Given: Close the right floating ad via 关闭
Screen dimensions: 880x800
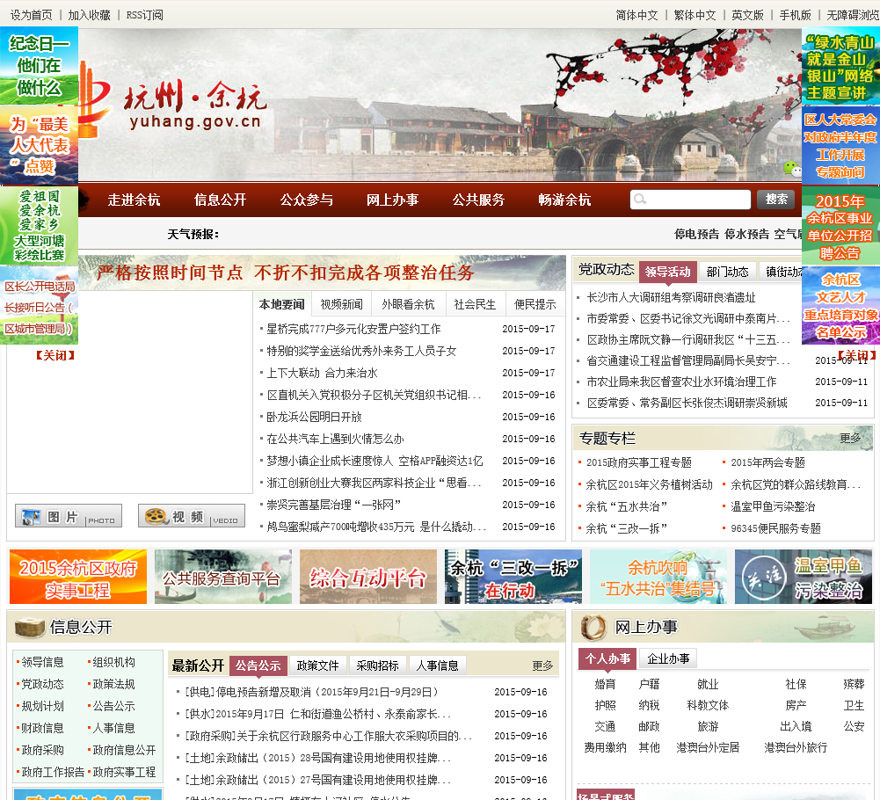Looking at the screenshot, I should pyautogui.click(x=857, y=355).
